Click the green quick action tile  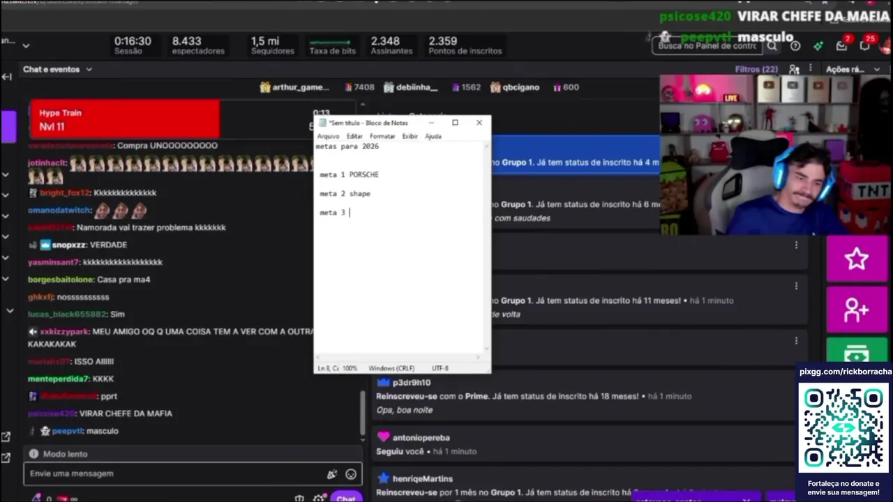point(857,350)
